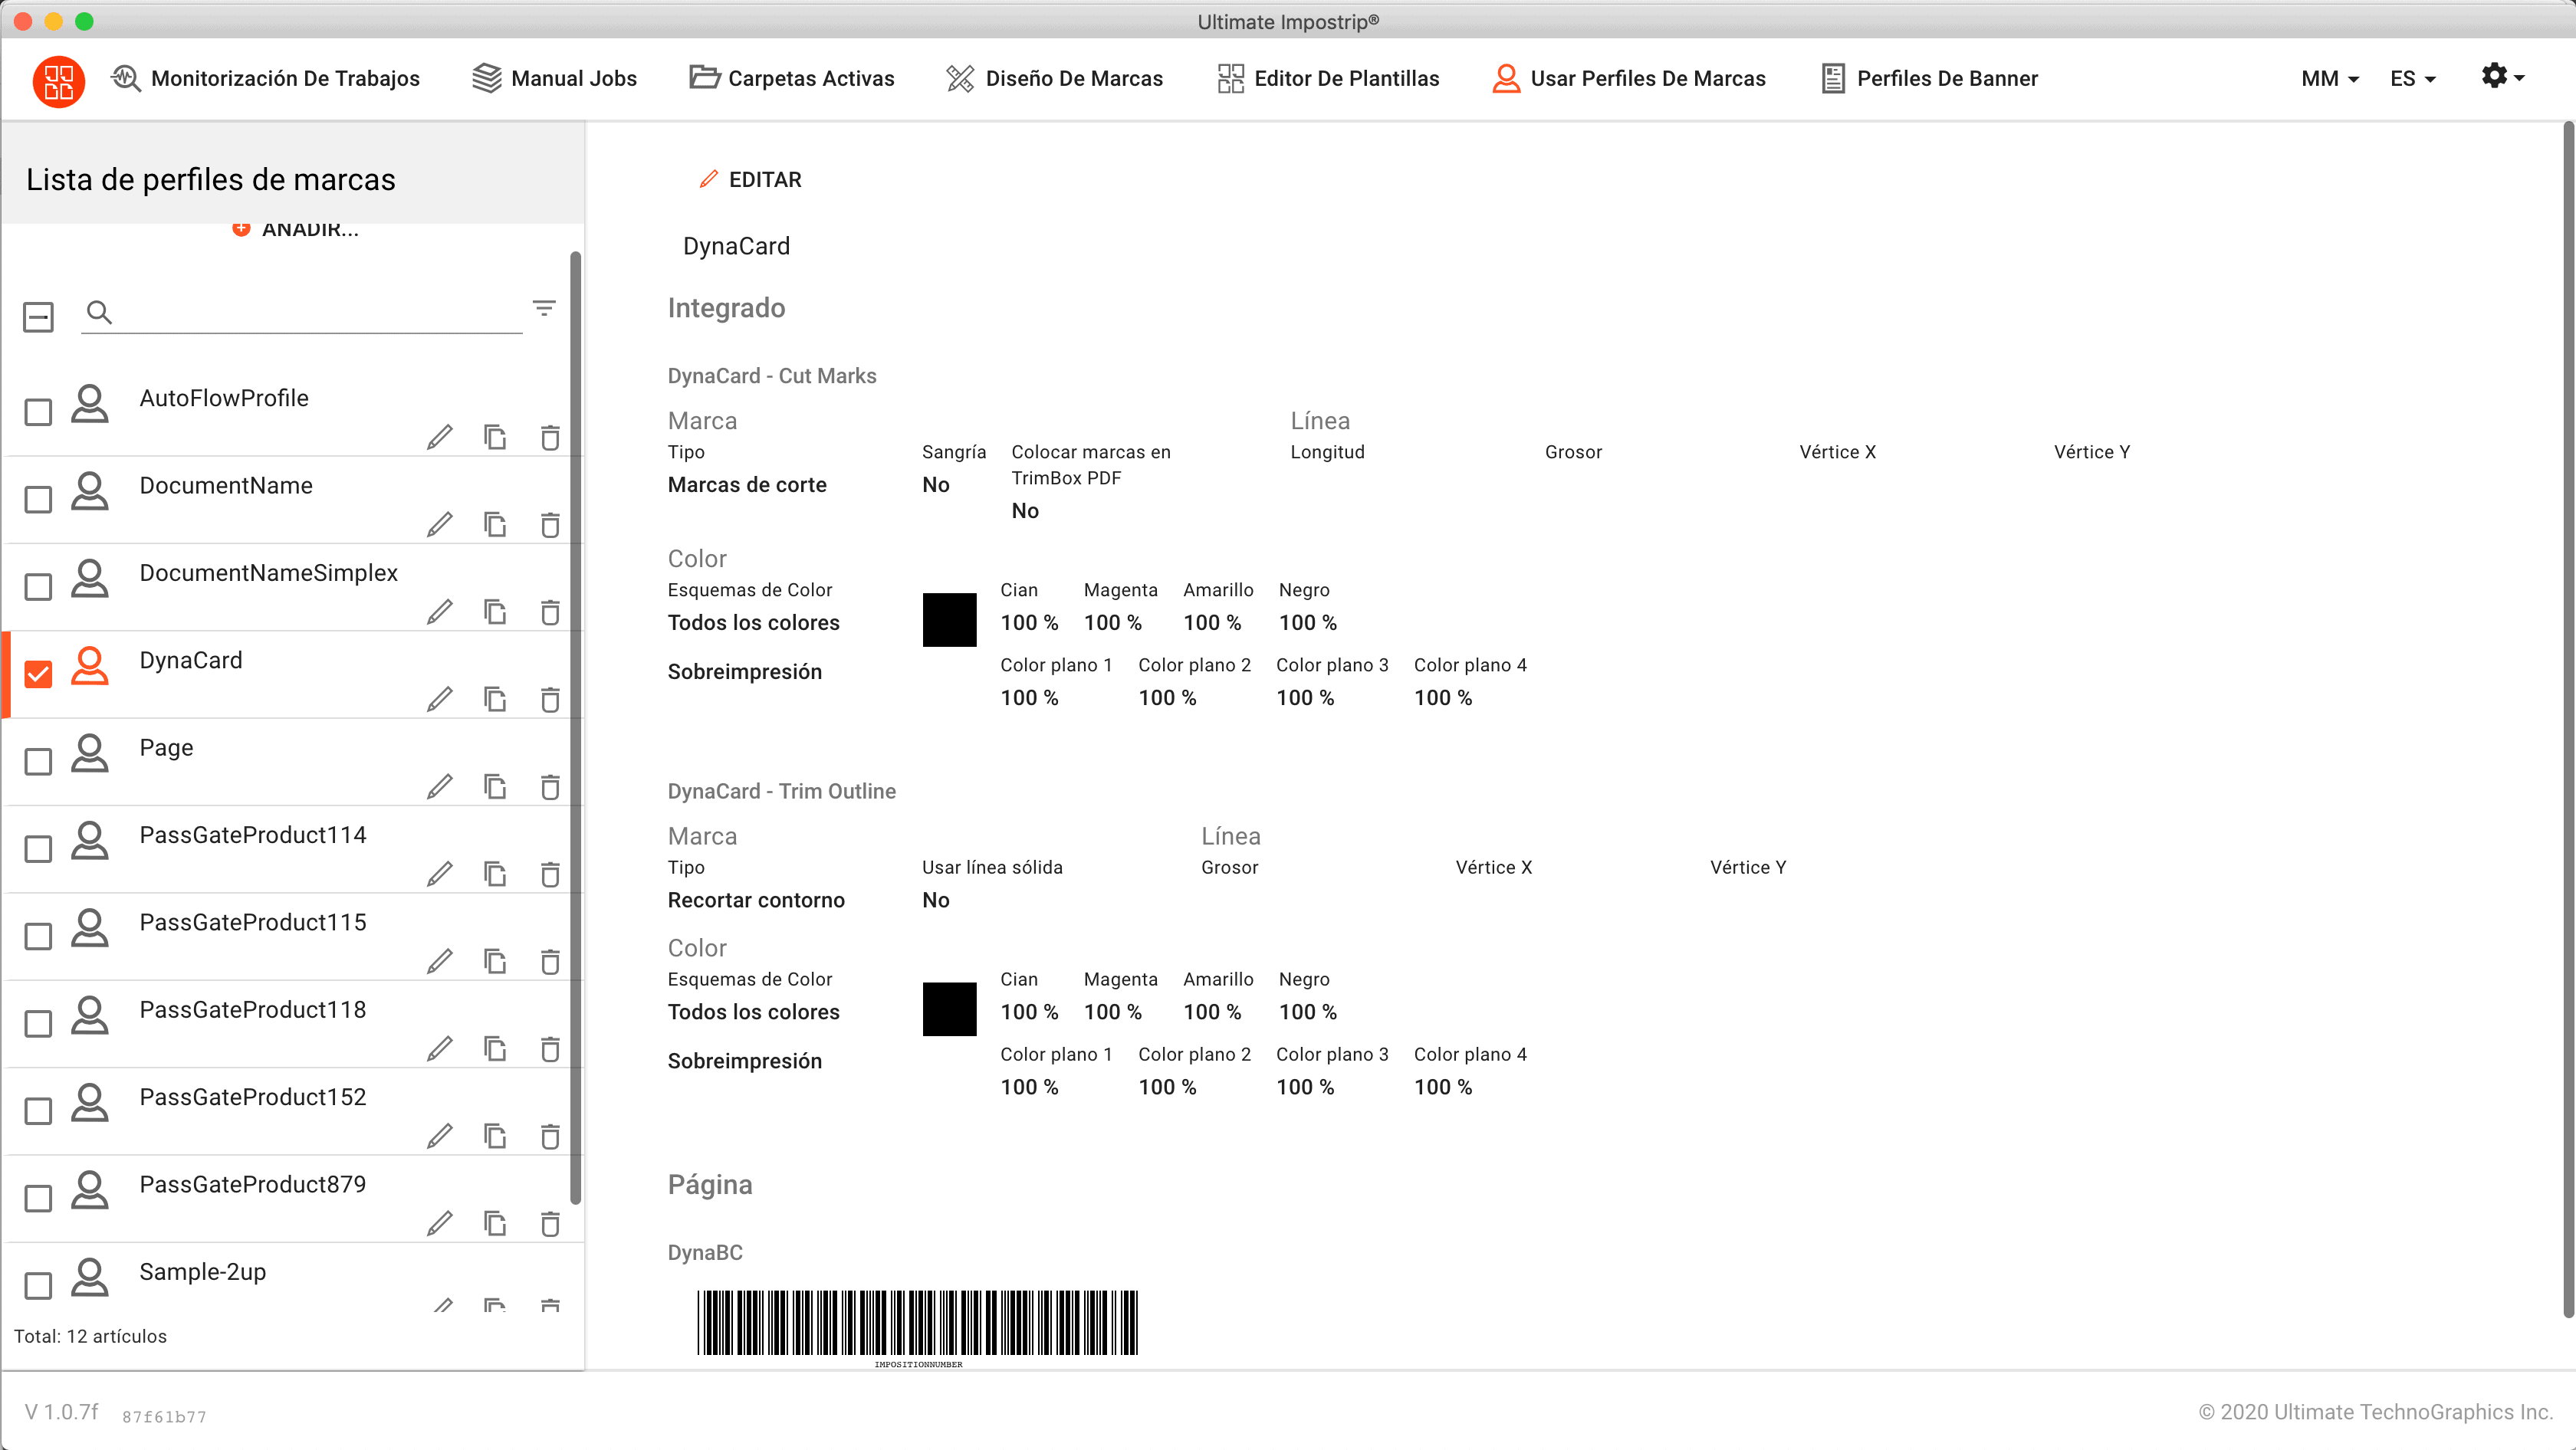Screen dimensions: 2576x1450
Task: Go to Diseño De Marcas tab
Action: 1054,79
